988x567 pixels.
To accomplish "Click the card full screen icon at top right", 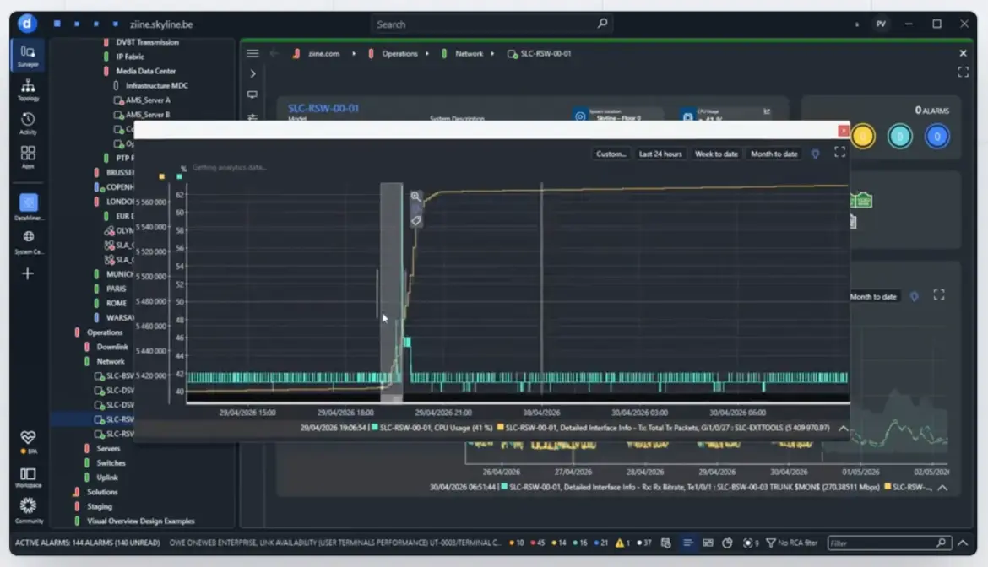I will tap(964, 73).
